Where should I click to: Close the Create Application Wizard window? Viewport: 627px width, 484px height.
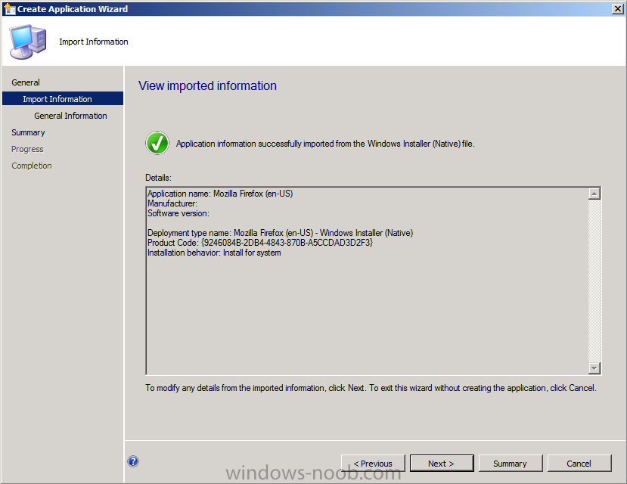coord(617,9)
